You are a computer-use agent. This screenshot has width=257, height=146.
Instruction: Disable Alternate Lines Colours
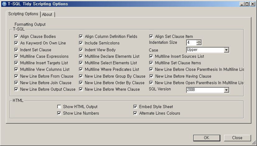point(135,113)
